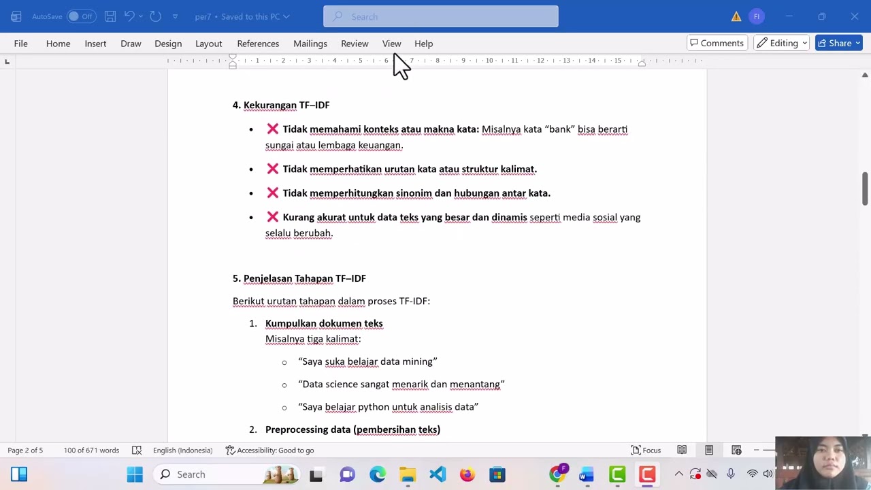Switch to Print Layout view
The image size is (871, 490).
[x=709, y=450]
